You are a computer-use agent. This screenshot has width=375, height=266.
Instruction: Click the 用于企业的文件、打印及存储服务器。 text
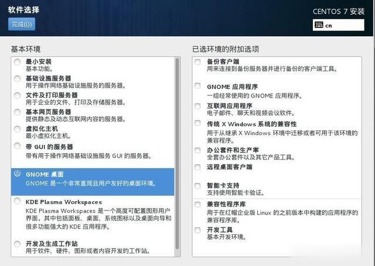point(76,102)
